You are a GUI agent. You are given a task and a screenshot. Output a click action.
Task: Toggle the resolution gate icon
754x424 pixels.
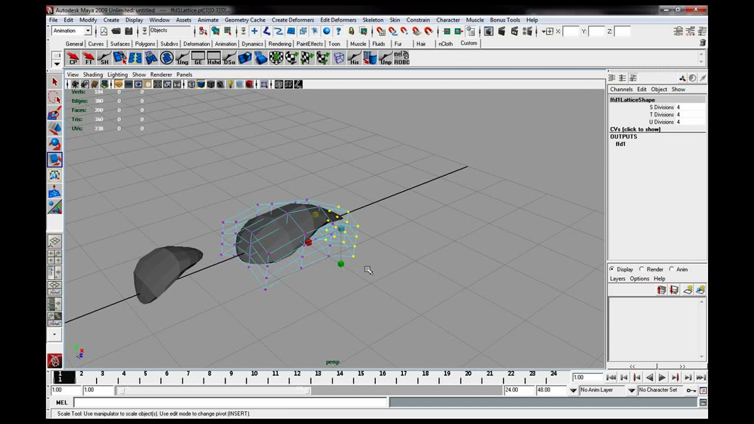click(x=138, y=84)
